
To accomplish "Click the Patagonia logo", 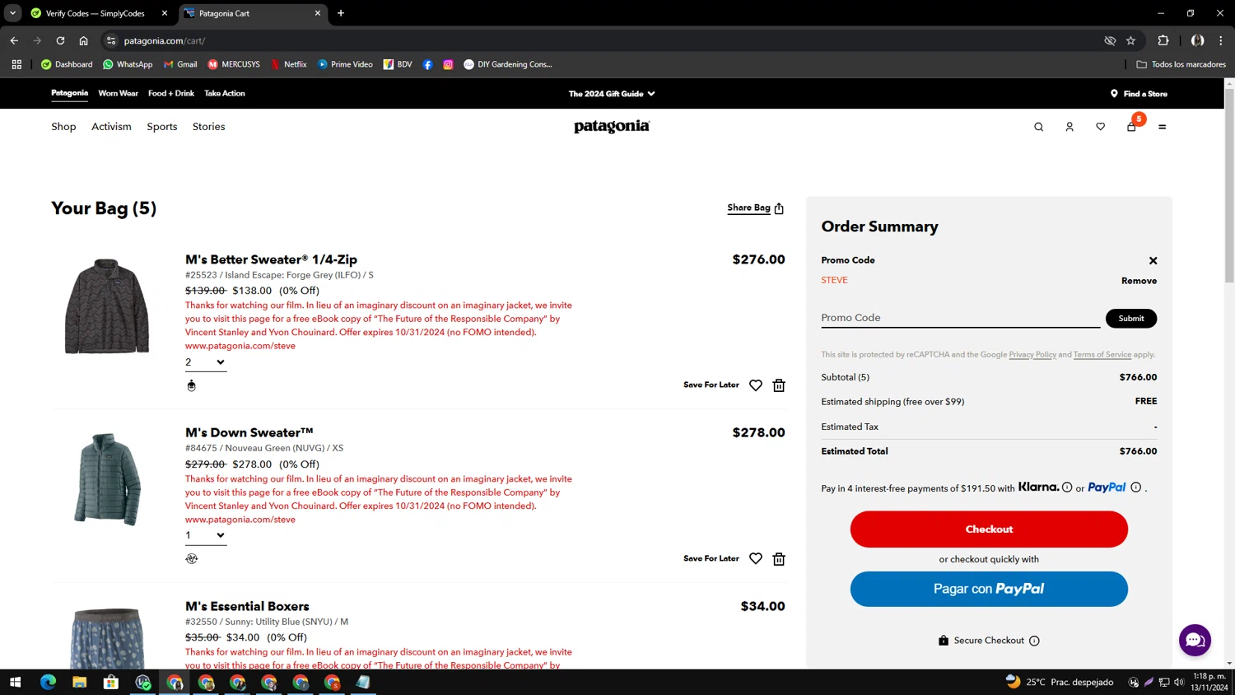I will 612,126.
